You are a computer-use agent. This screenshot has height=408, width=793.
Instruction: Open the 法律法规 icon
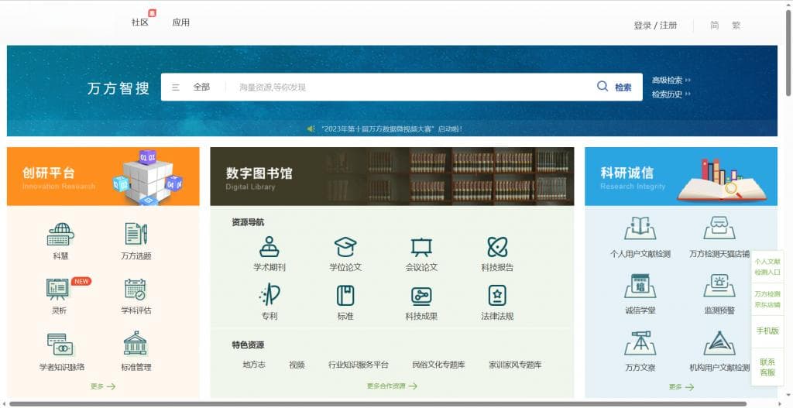pyautogui.click(x=497, y=295)
